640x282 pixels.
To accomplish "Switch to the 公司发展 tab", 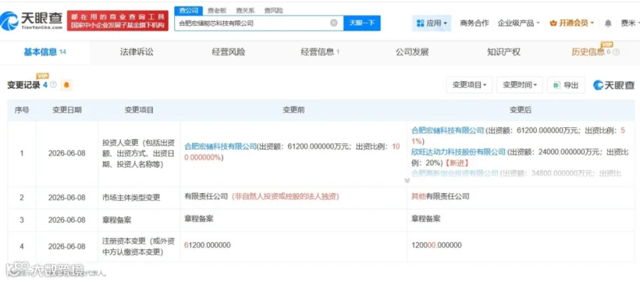I will click(412, 52).
